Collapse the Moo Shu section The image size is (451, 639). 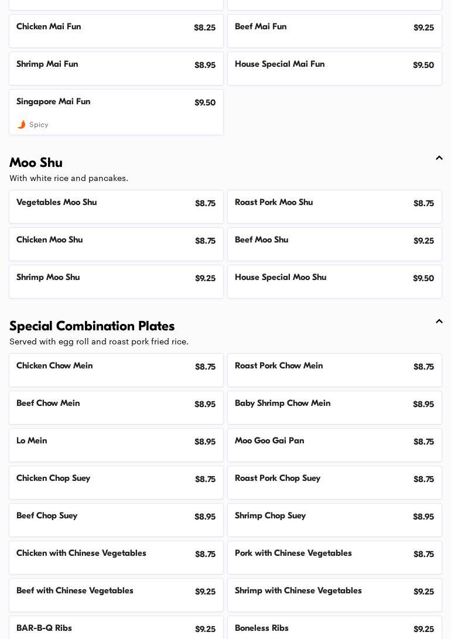[x=439, y=158]
